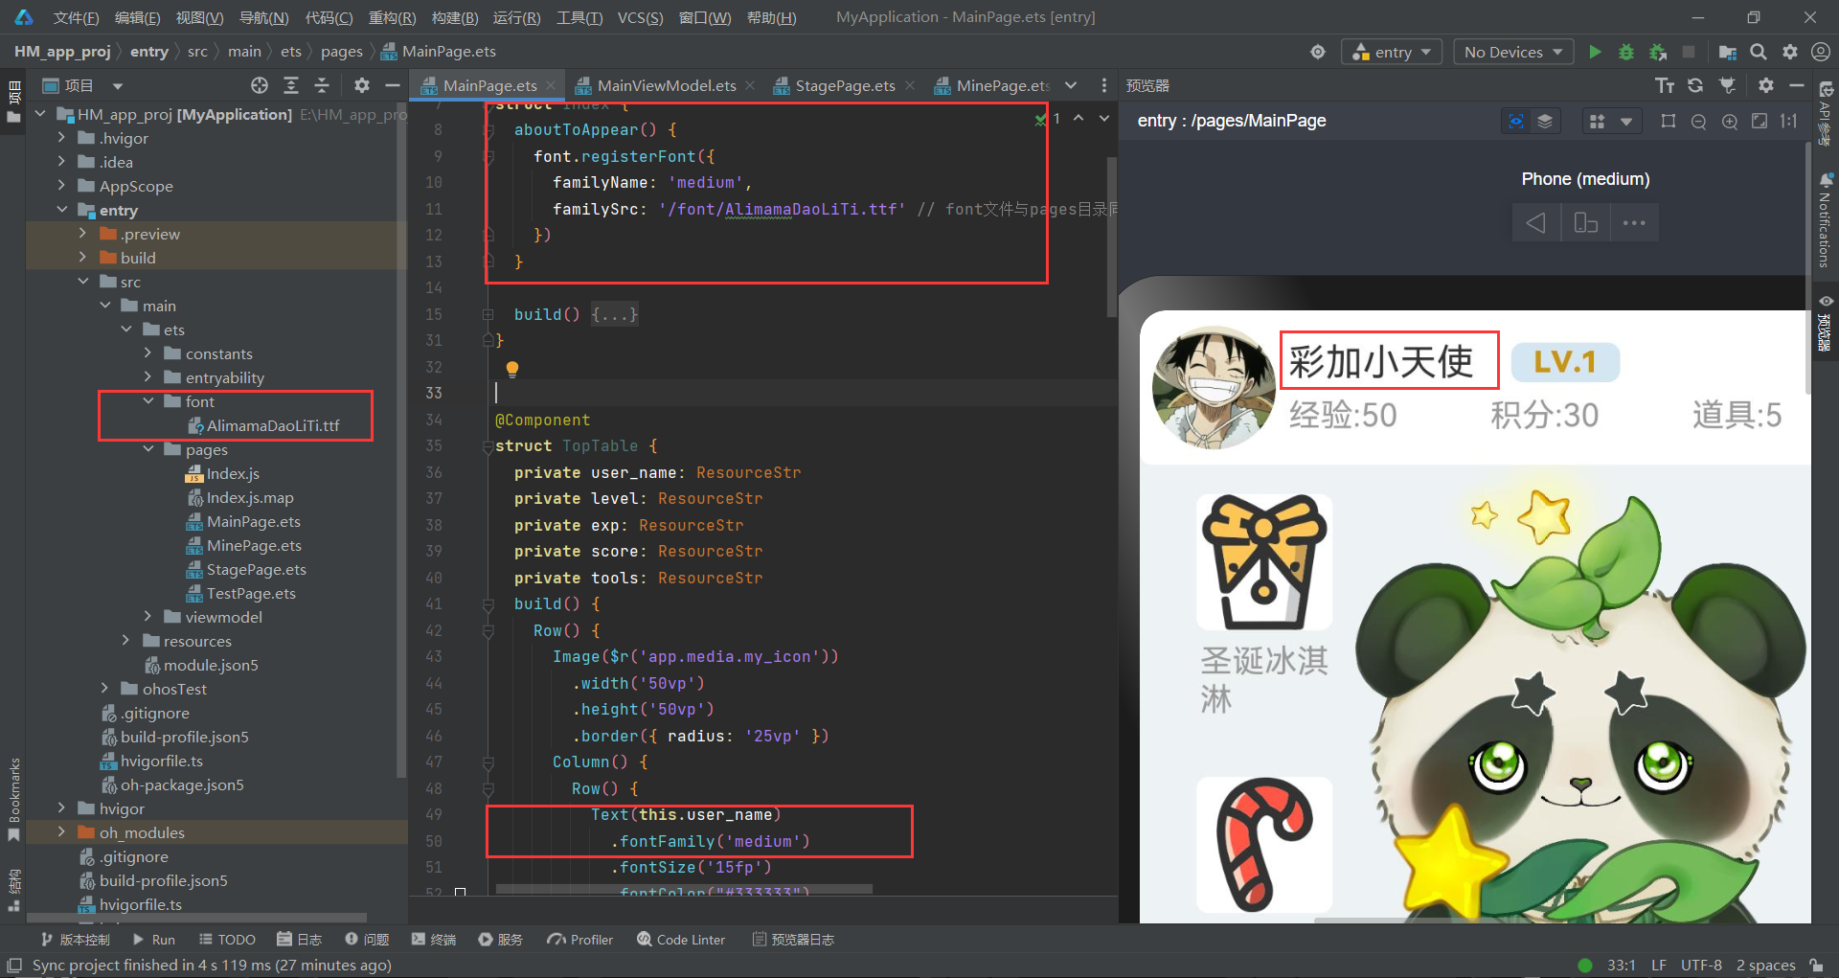Click the back arrow on phone preview

(x=1536, y=223)
